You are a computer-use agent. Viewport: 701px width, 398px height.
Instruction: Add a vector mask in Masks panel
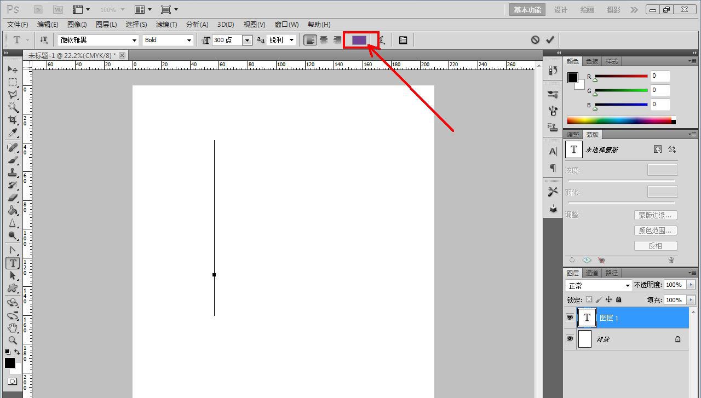[x=672, y=149]
